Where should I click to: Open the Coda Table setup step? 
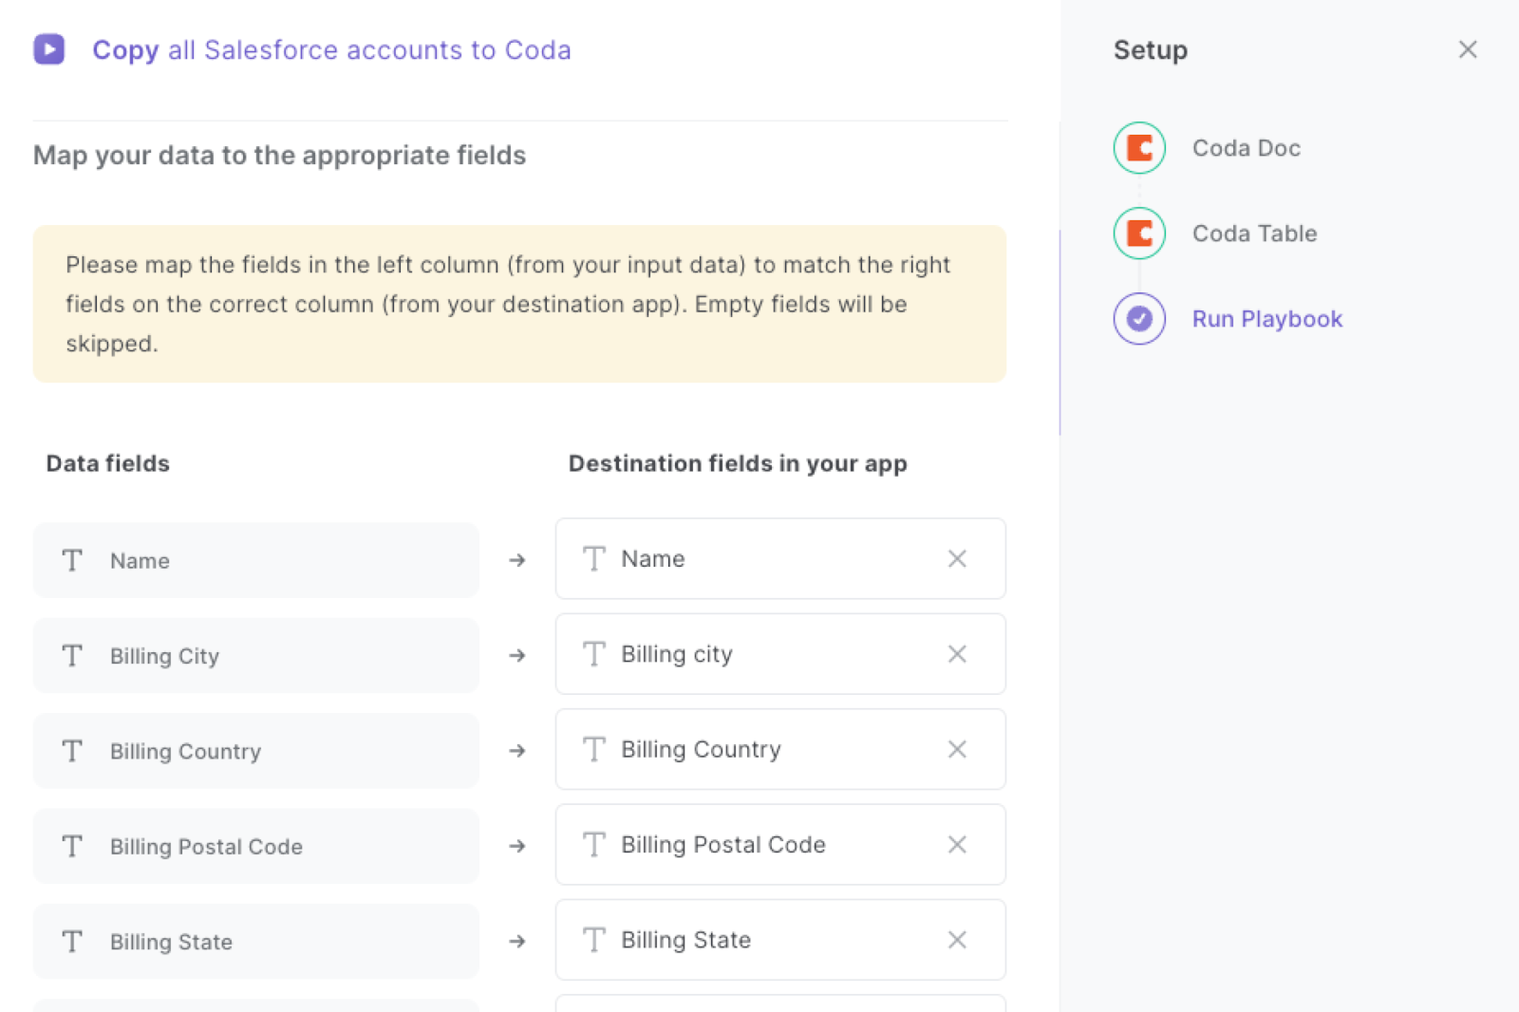(1255, 234)
